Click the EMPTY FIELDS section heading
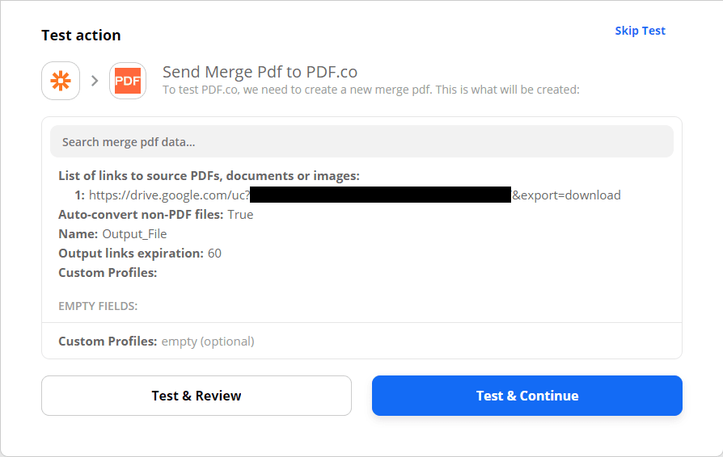The height and width of the screenshot is (457, 723). [98, 306]
